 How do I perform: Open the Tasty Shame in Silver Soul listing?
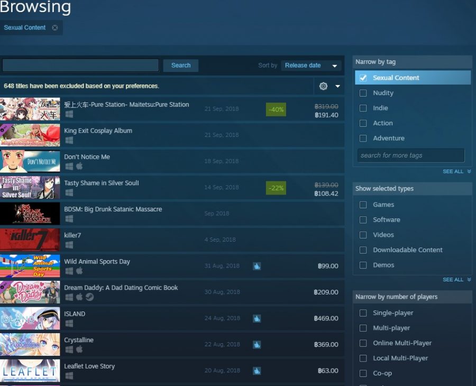102,183
